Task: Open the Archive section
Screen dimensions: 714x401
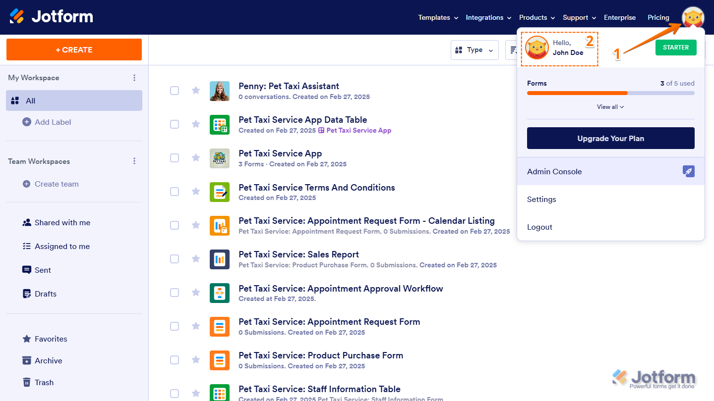Action: [48, 360]
